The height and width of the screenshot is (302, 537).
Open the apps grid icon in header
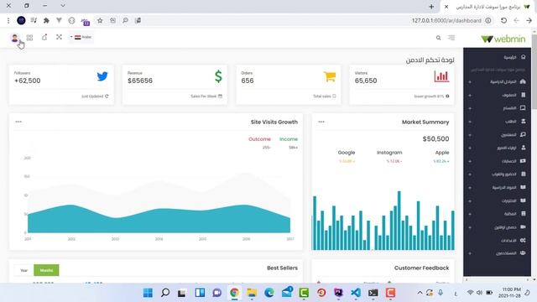coord(30,38)
